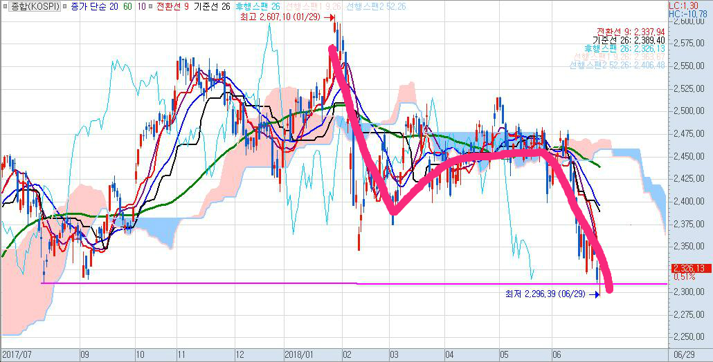The width and height of the screenshot is (713, 362).
Task: Click the blue arrow at 최저 2,296.39 marker
Action: tap(593, 295)
